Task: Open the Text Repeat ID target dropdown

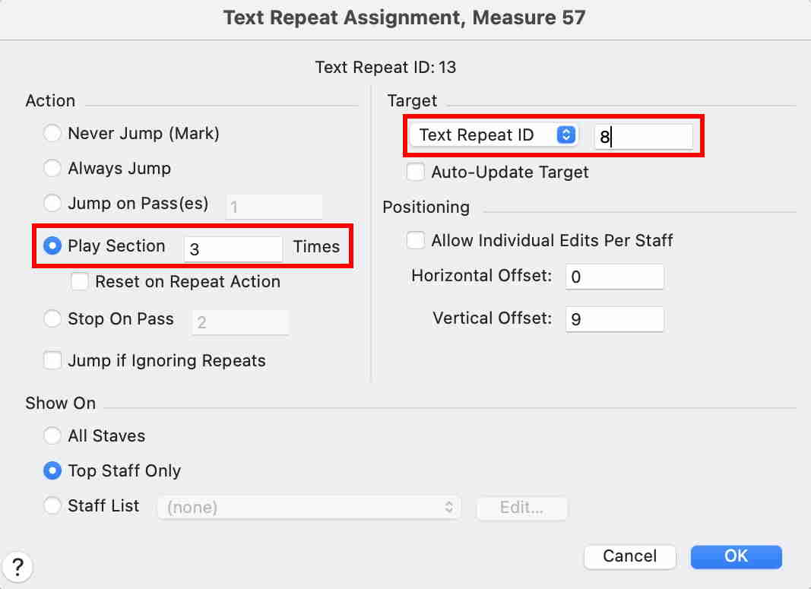Action: tap(493, 135)
